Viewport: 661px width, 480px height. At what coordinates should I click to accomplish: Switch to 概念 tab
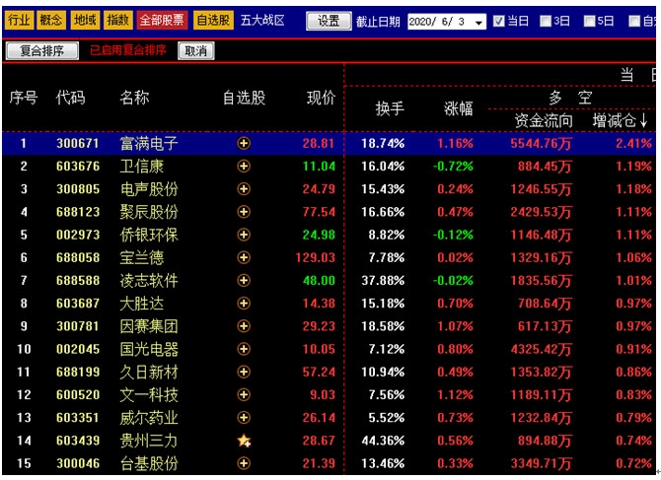pos(51,20)
